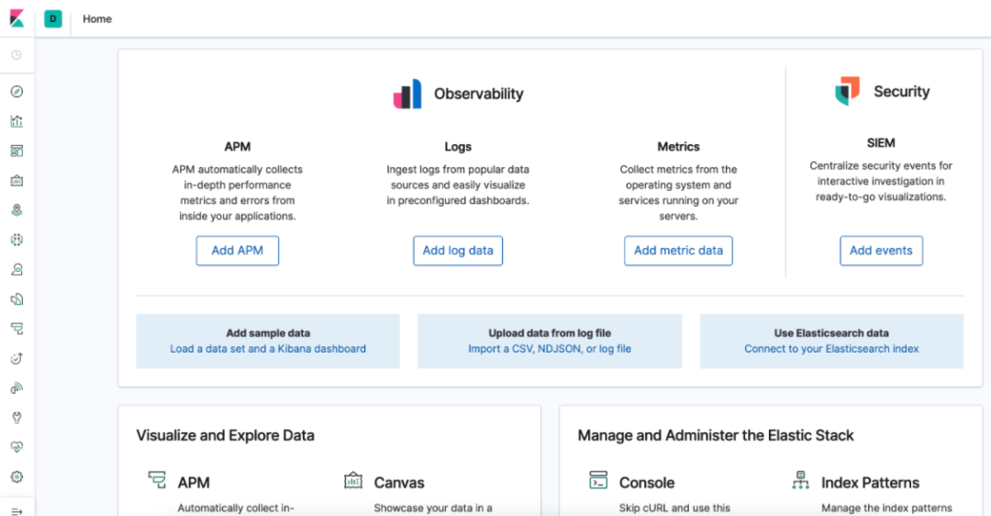Open Management via the gear icon

(x=17, y=477)
